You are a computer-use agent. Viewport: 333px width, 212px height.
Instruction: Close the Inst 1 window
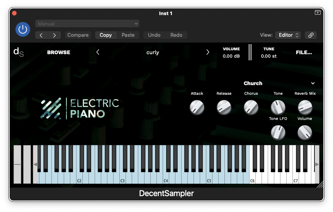(x=14, y=13)
